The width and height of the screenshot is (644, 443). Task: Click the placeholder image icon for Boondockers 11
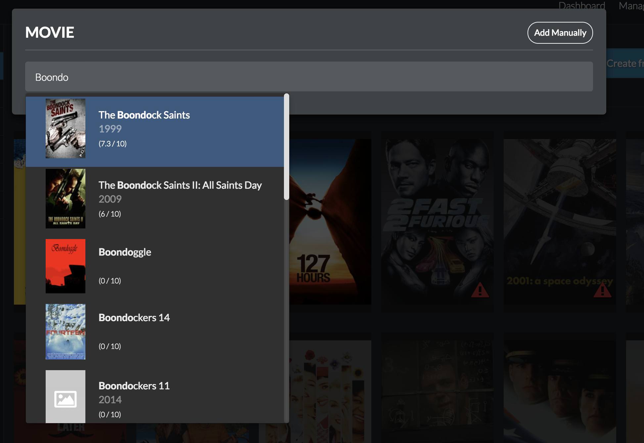click(x=65, y=399)
